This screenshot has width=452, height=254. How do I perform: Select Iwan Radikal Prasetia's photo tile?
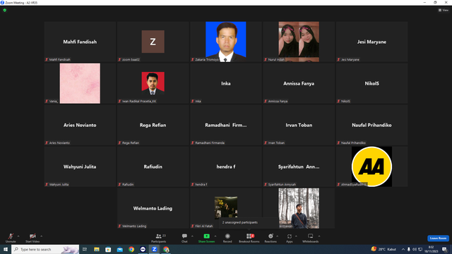coord(153,83)
